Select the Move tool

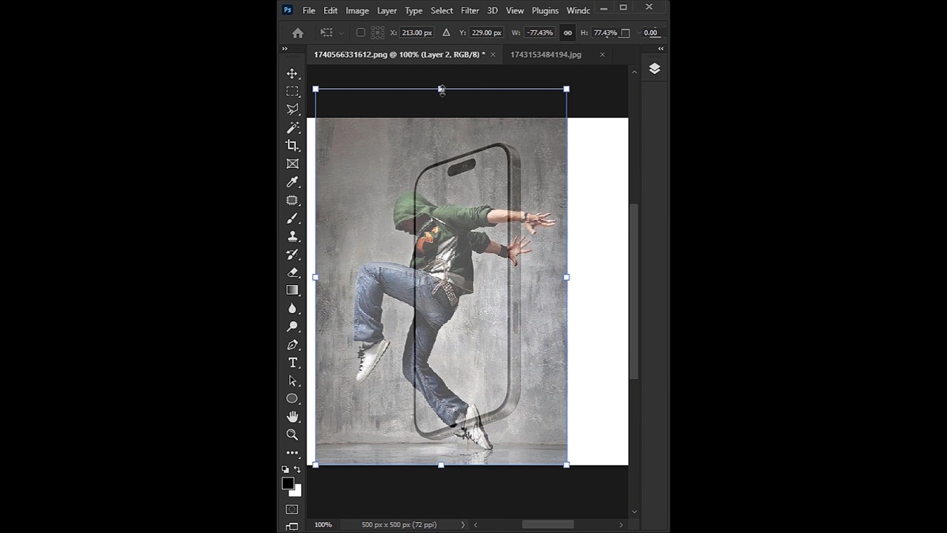292,73
